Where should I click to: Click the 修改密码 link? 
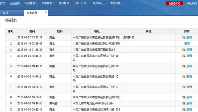click(x=192, y=3)
